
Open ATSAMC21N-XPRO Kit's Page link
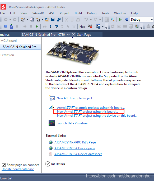75,142
